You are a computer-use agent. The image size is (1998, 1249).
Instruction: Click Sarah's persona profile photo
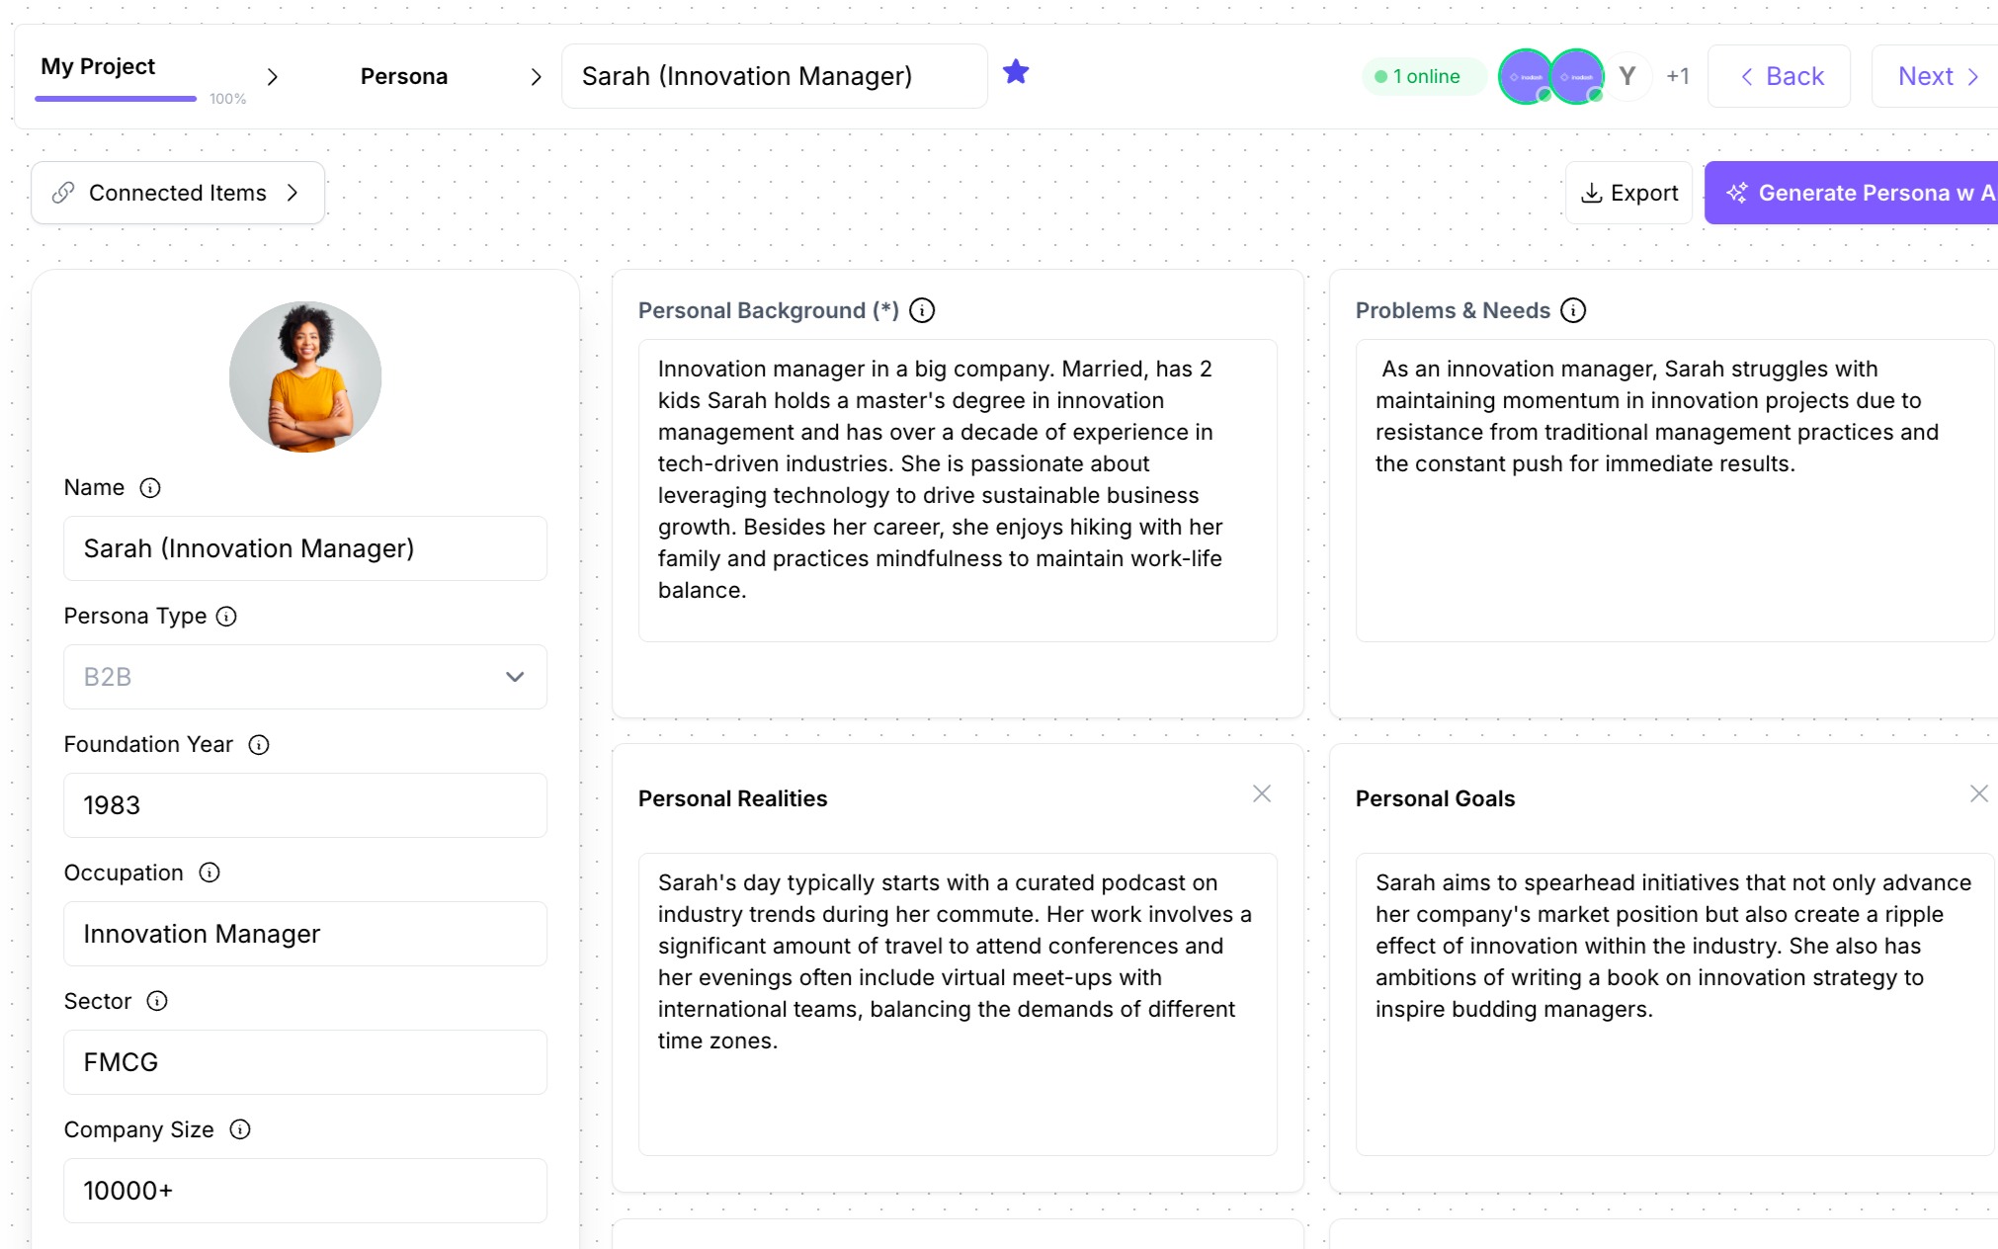point(305,377)
